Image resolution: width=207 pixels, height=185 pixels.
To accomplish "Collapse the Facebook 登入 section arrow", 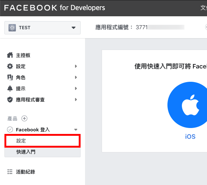I will pyautogui.click(x=76, y=129).
